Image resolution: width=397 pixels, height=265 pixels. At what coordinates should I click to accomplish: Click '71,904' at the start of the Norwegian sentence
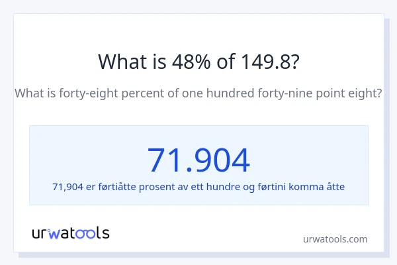pyautogui.click(x=67, y=186)
